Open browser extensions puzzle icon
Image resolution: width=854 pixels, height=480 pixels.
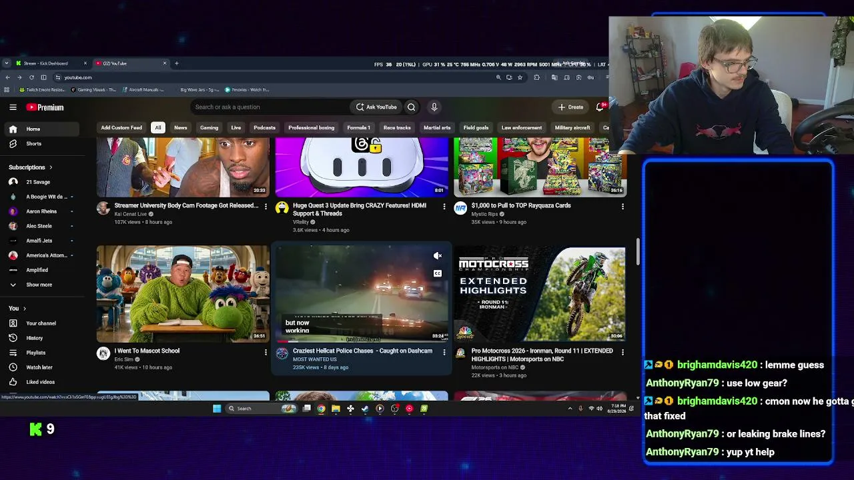tap(536, 77)
